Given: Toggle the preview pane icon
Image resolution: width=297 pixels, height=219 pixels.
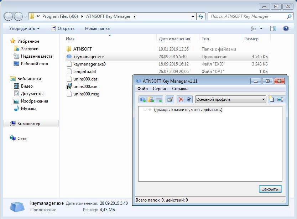Looking at the screenshot, I should 273,28.
